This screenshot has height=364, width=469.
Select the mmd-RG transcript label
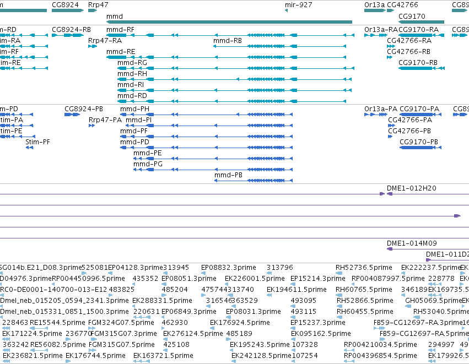pos(132,63)
